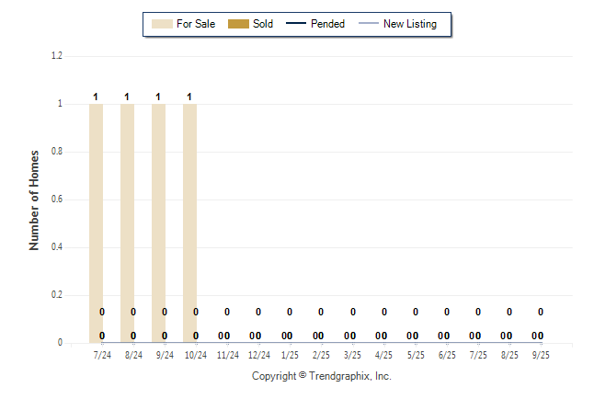Click the 1/25 x-axis label

click(x=290, y=354)
